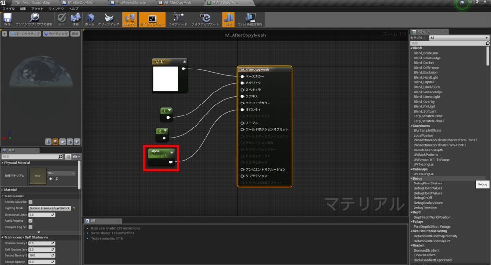Open パースペクティブ perspective view menu
The height and width of the screenshot is (265, 491).
[x=25, y=34]
